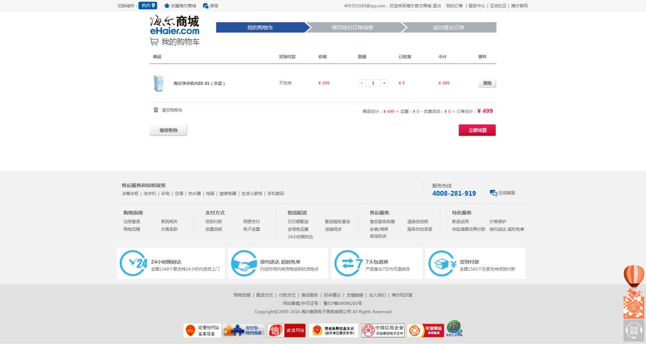Click the 删除 button for the water purifier

point(487,83)
